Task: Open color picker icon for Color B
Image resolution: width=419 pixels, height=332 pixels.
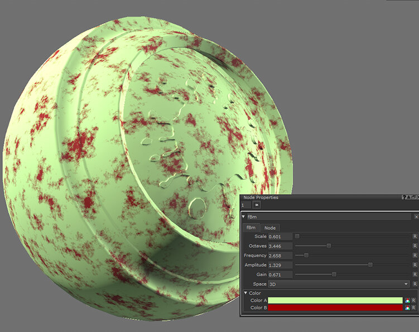Action: point(408,307)
